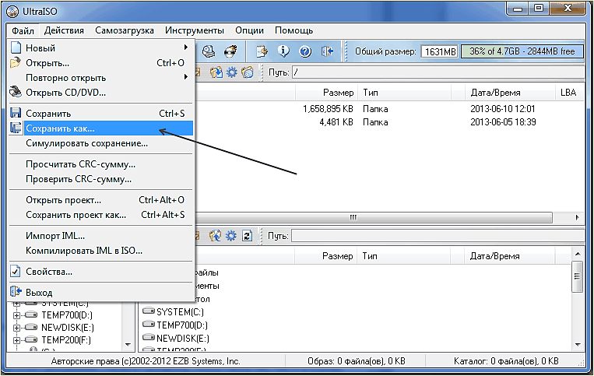Click the mount to virtual drive toolbar icon
Viewport: 594px width, 376px height.
pyautogui.click(x=209, y=51)
